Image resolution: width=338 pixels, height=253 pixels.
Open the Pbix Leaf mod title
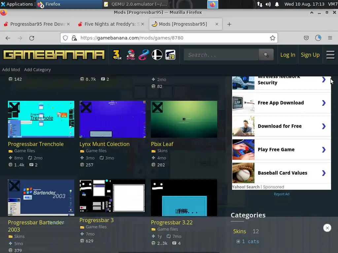pos(162,144)
